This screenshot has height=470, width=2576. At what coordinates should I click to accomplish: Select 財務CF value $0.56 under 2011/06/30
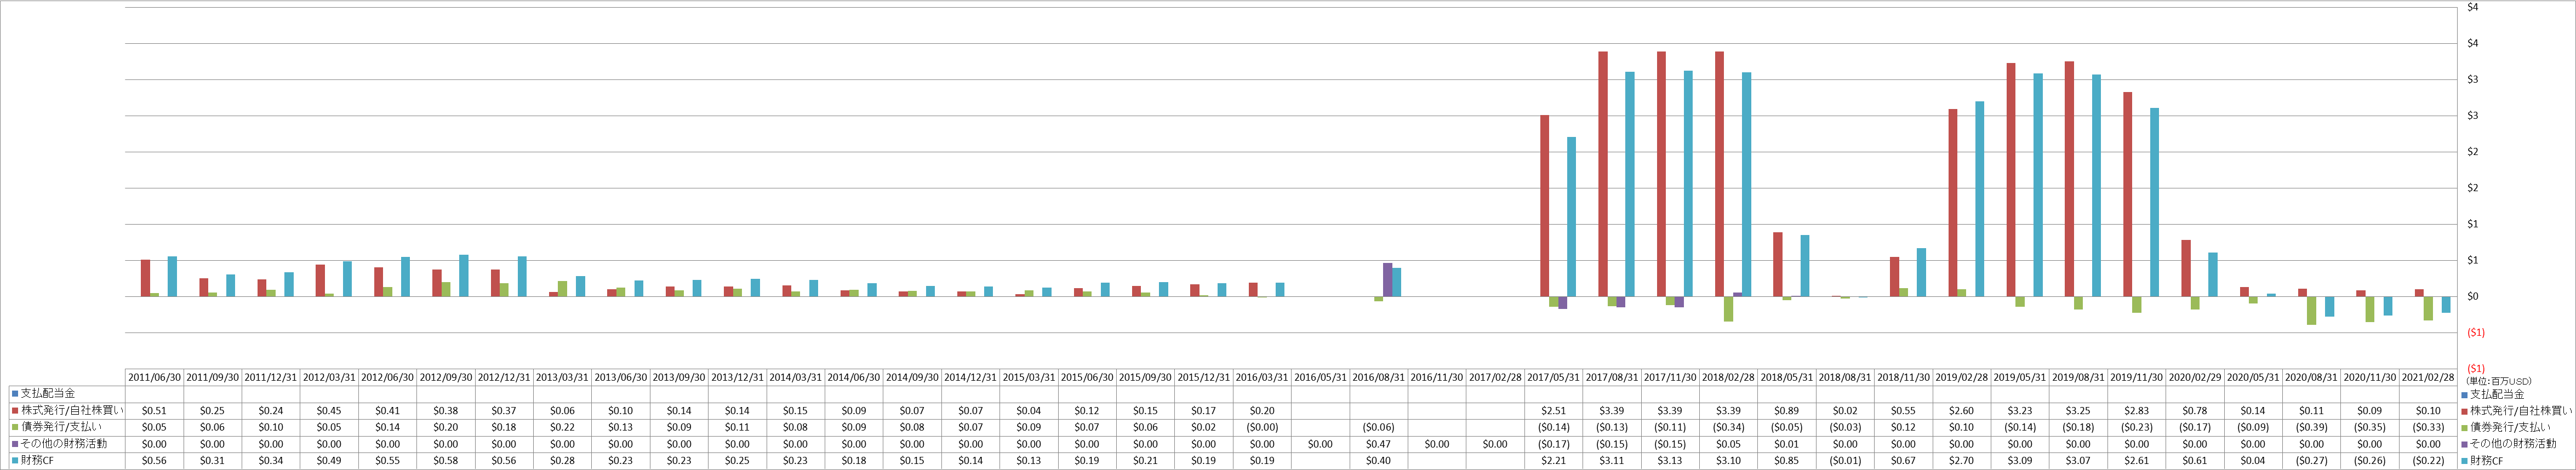(155, 461)
